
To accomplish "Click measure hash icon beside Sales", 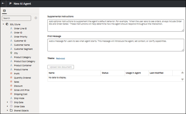I will point(11,82).
